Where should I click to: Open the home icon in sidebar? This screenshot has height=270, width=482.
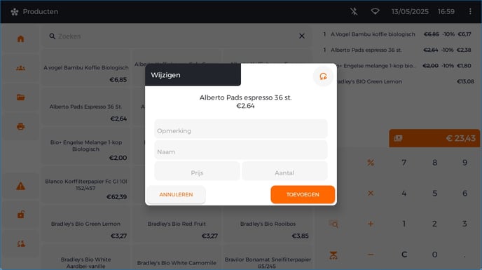20,39
